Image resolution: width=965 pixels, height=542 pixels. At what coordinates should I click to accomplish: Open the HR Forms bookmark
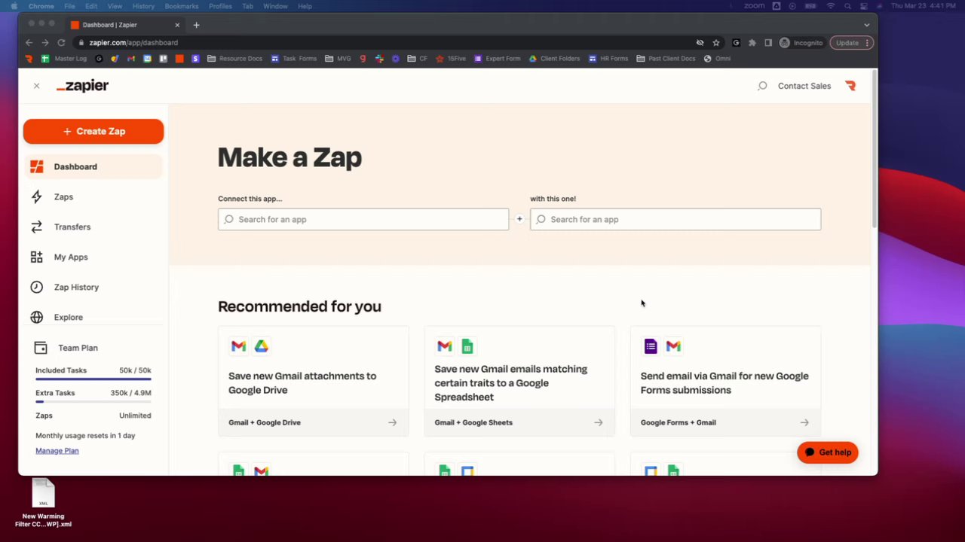tap(608, 59)
